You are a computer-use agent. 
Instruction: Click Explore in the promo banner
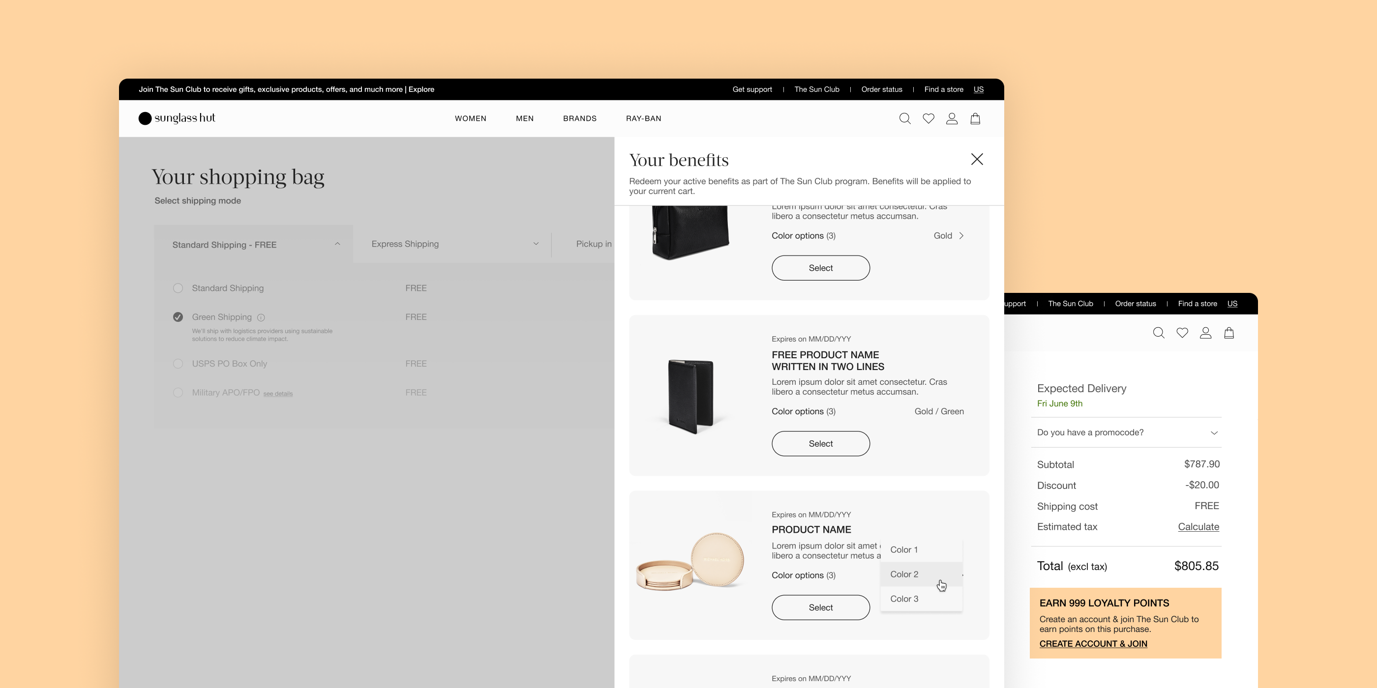(421, 89)
